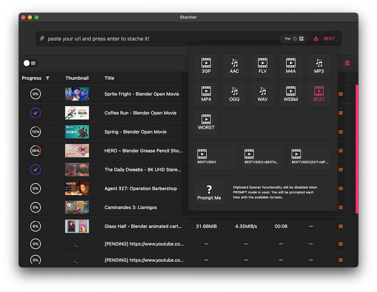The height and width of the screenshot is (292, 377).
Task: Pick the 3GP video format
Action: [206, 65]
